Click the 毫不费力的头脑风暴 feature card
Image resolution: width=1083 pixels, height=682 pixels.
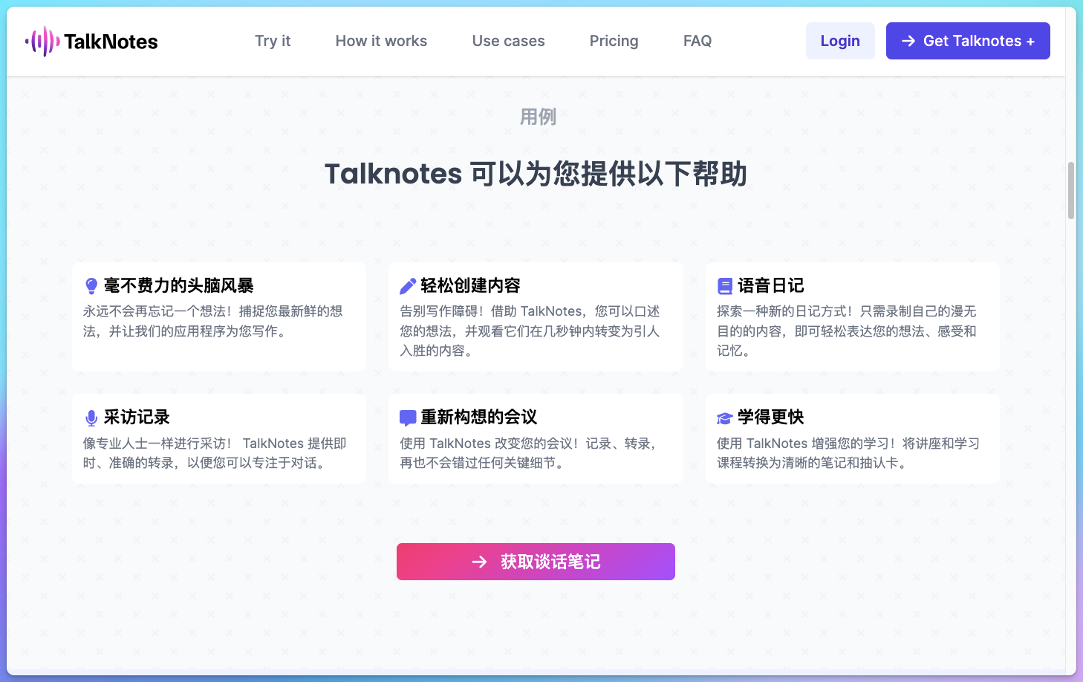(218, 316)
